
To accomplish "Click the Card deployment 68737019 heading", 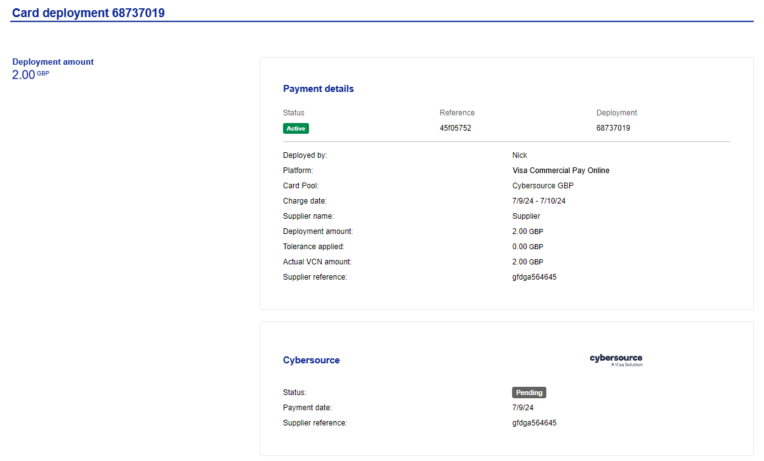I will [88, 13].
